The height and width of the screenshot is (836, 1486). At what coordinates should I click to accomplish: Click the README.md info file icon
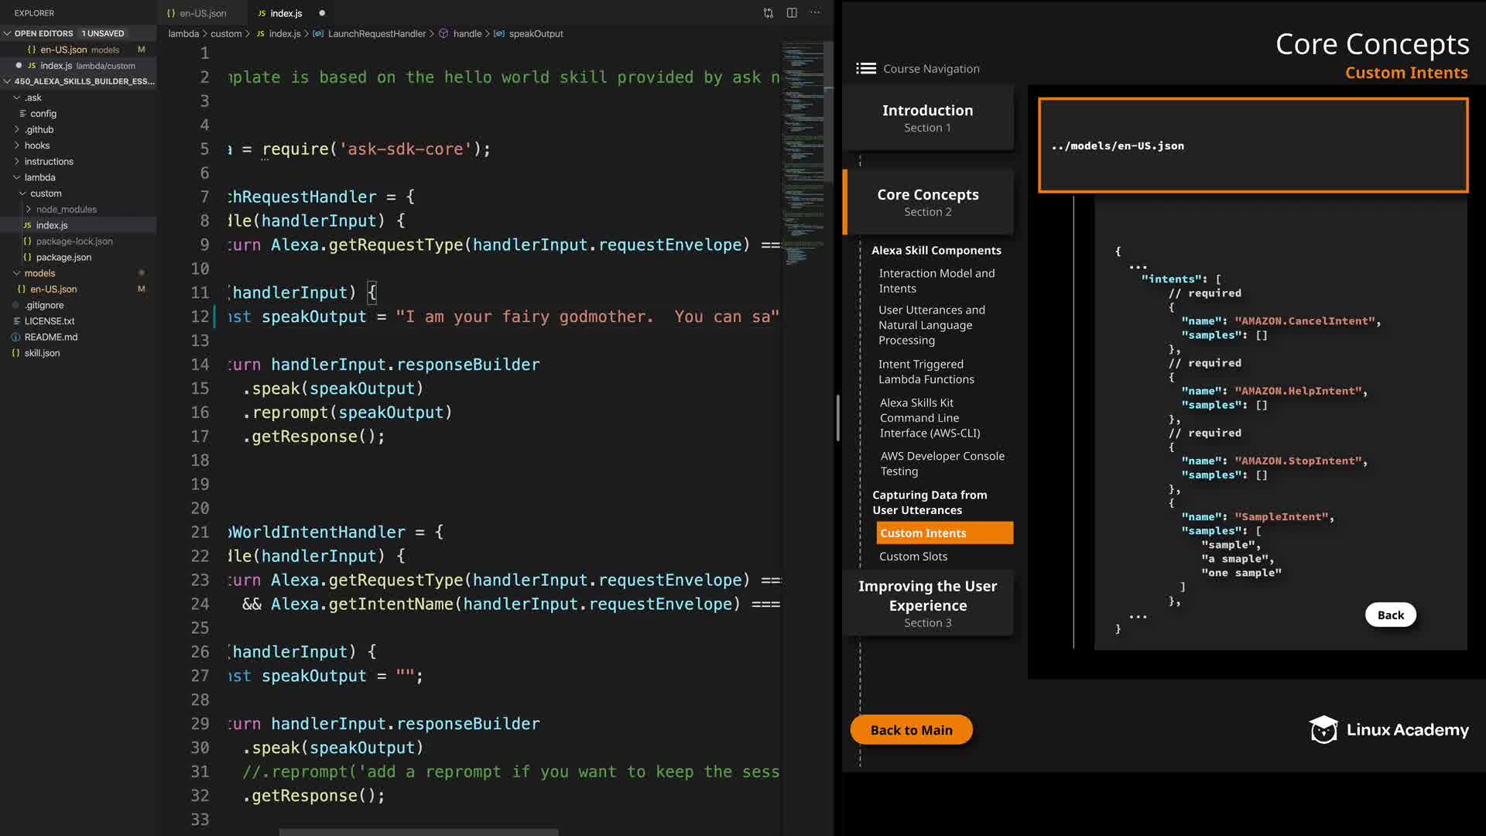point(15,337)
